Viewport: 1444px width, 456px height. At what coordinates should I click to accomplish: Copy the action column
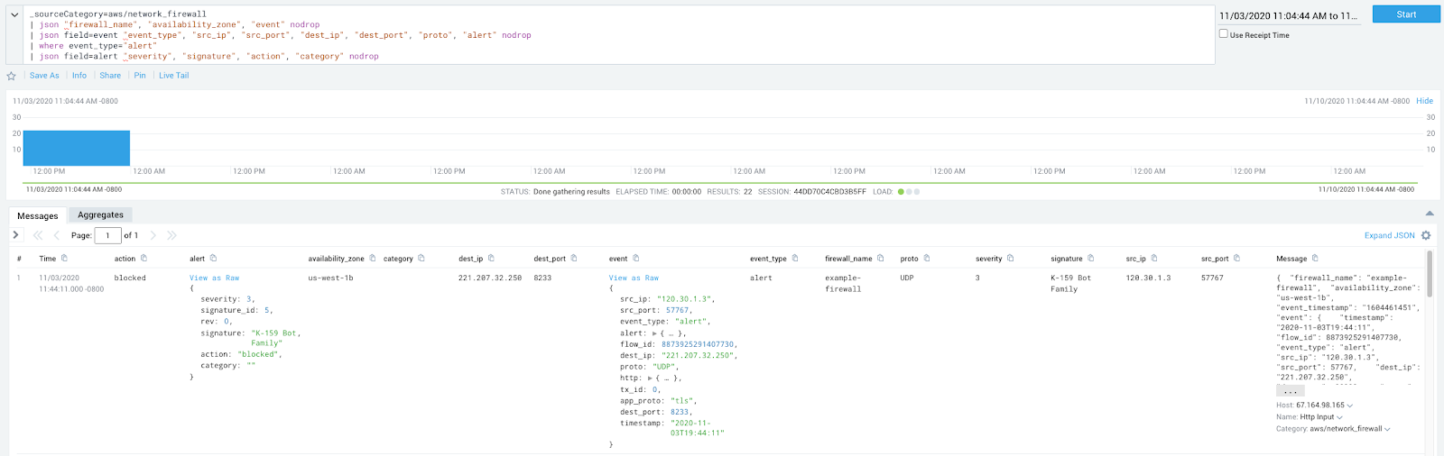point(143,259)
